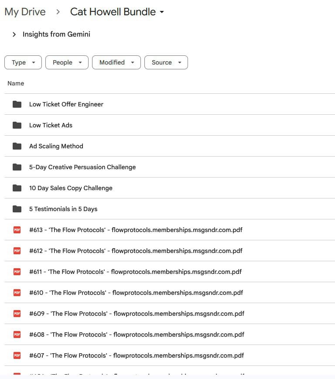Click the PDF icon for file #613

[x=17, y=230]
